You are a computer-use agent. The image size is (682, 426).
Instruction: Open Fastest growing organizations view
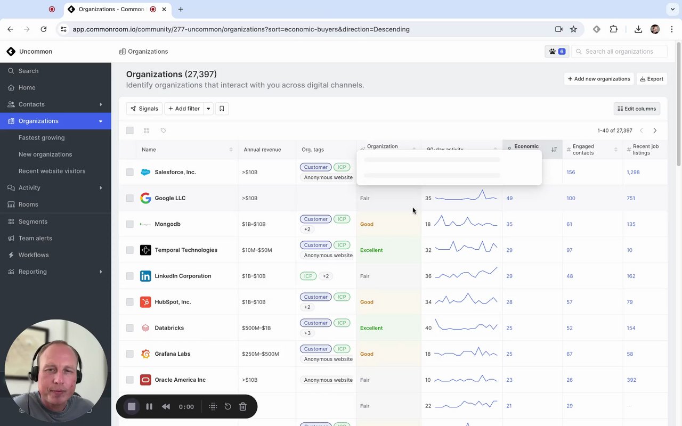click(x=42, y=137)
